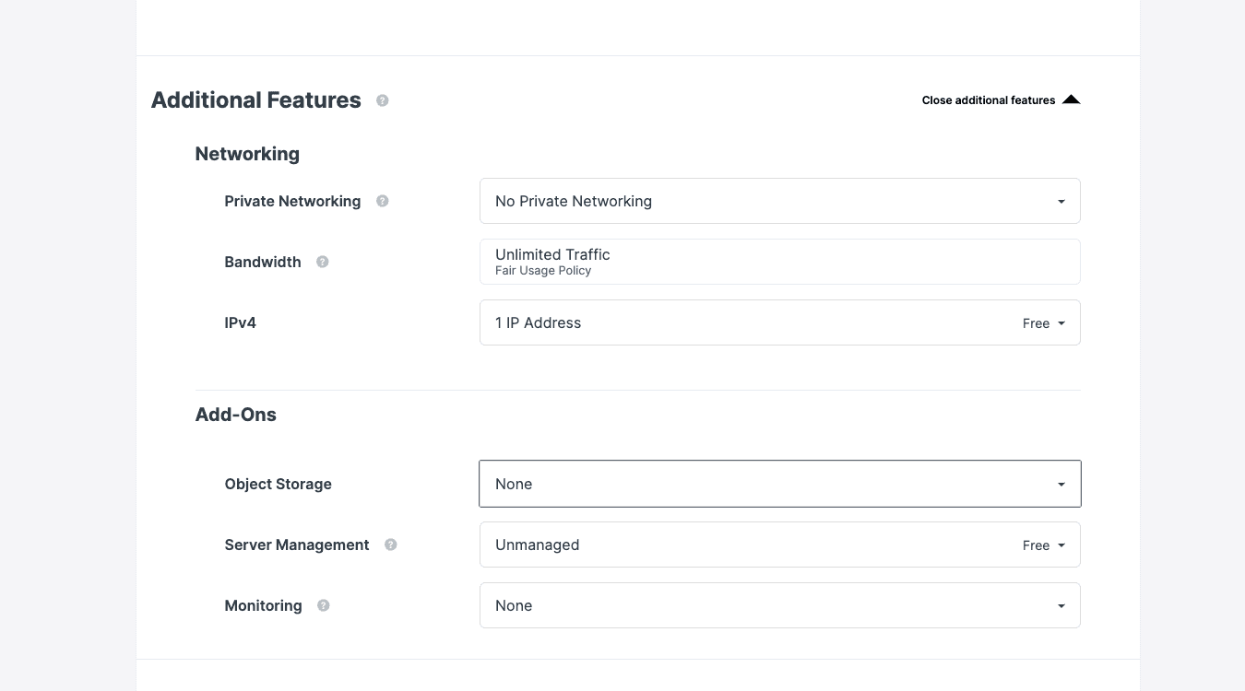Image resolution: width=1245 pixels, height=691 pixels.
Task: Click the Free price label in IPv4 row
Action: pos(1036,323)
